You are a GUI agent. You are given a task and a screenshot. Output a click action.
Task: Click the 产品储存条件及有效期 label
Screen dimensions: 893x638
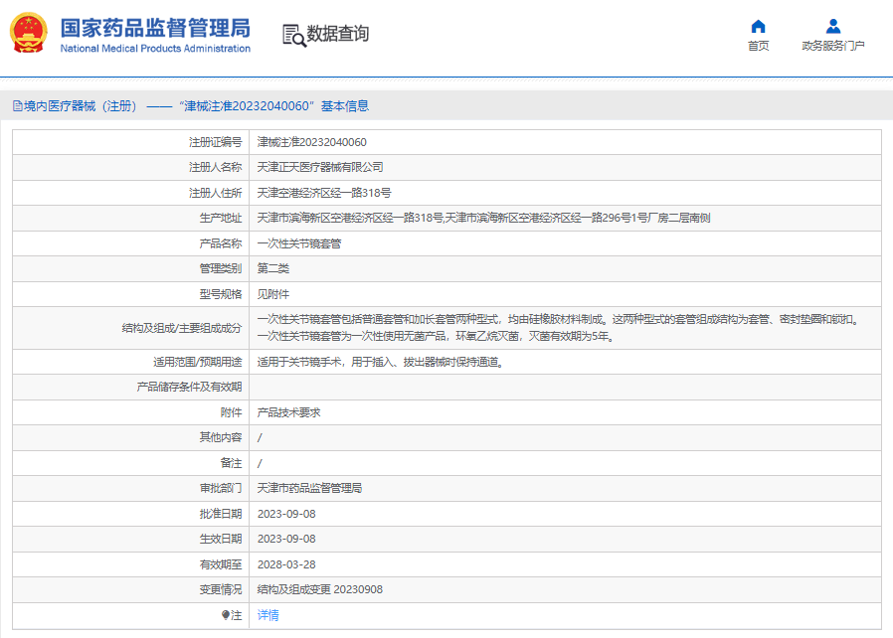pos(189,387)
